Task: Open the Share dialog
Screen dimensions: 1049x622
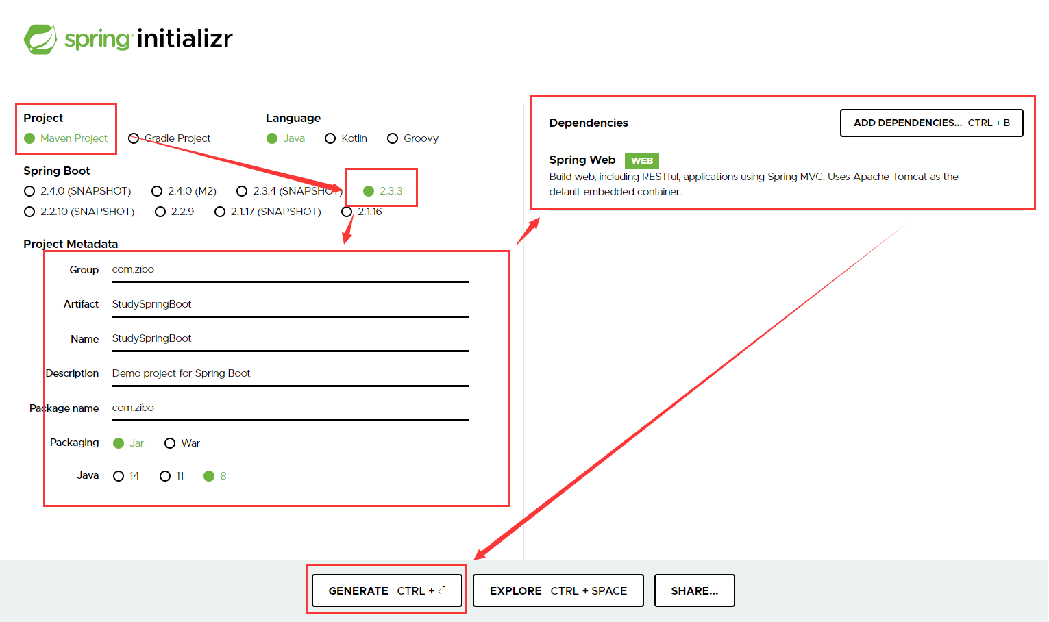Action: [695, 590]
